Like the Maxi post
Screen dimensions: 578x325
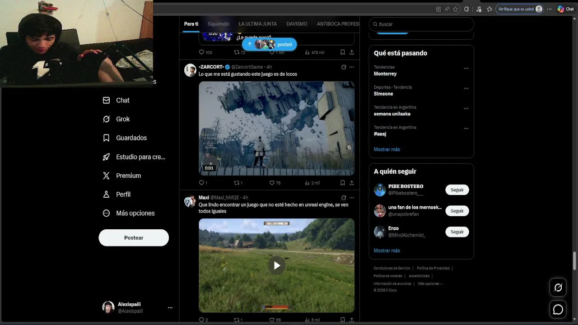(x=275, y=320)
